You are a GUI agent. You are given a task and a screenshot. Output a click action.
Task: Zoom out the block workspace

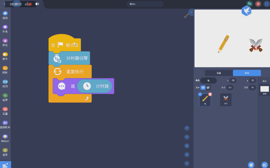pos(187,154)
